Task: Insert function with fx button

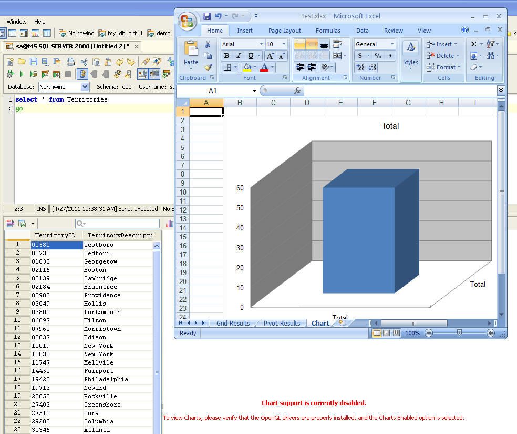Action: (x=297, y=90)
